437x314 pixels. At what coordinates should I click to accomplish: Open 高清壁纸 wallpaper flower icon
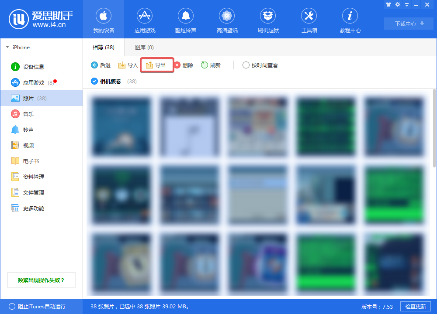point(226,17)
